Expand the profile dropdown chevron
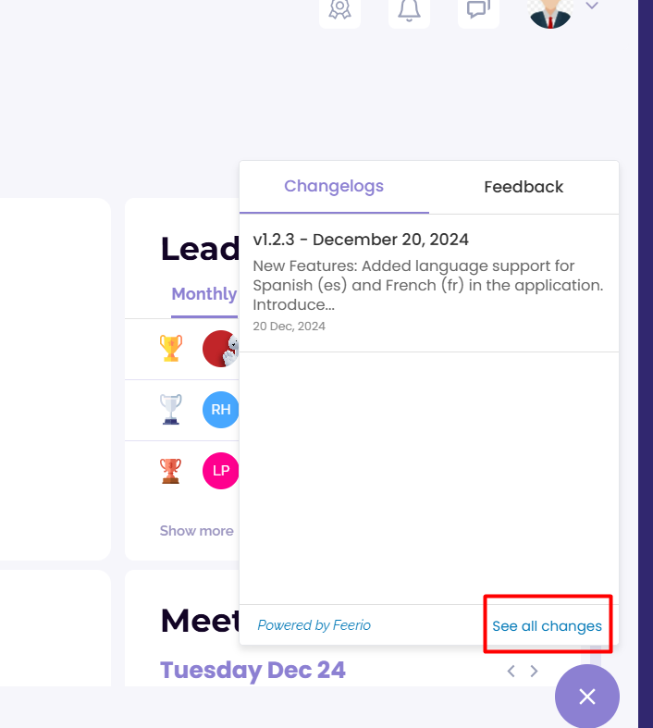 pos(592,6)
